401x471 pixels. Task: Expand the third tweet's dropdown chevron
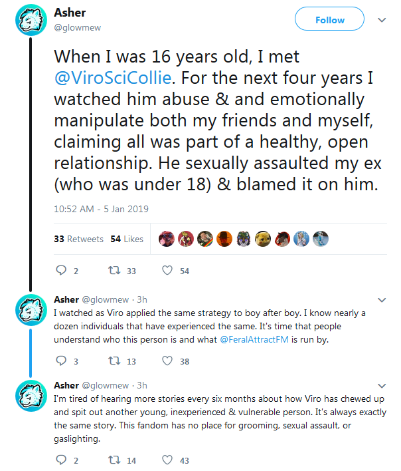[x=382, y=386]
